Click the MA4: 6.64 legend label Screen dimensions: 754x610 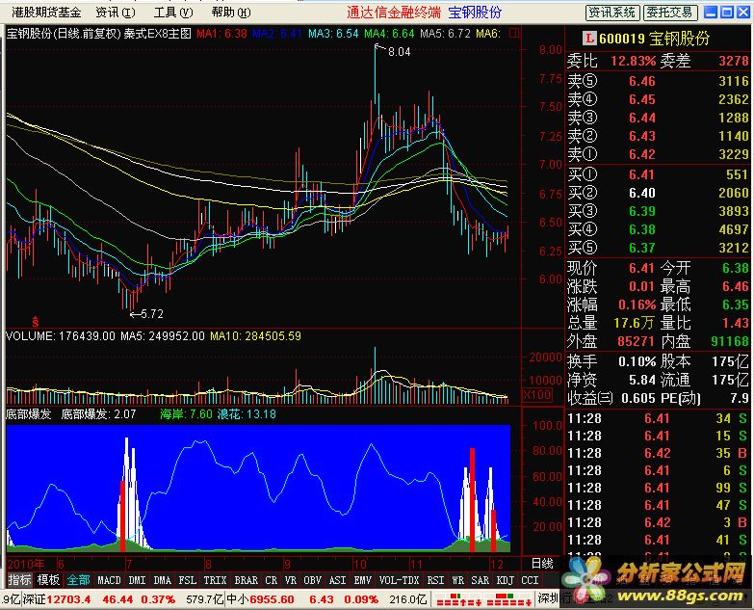(x=389, y=34)
